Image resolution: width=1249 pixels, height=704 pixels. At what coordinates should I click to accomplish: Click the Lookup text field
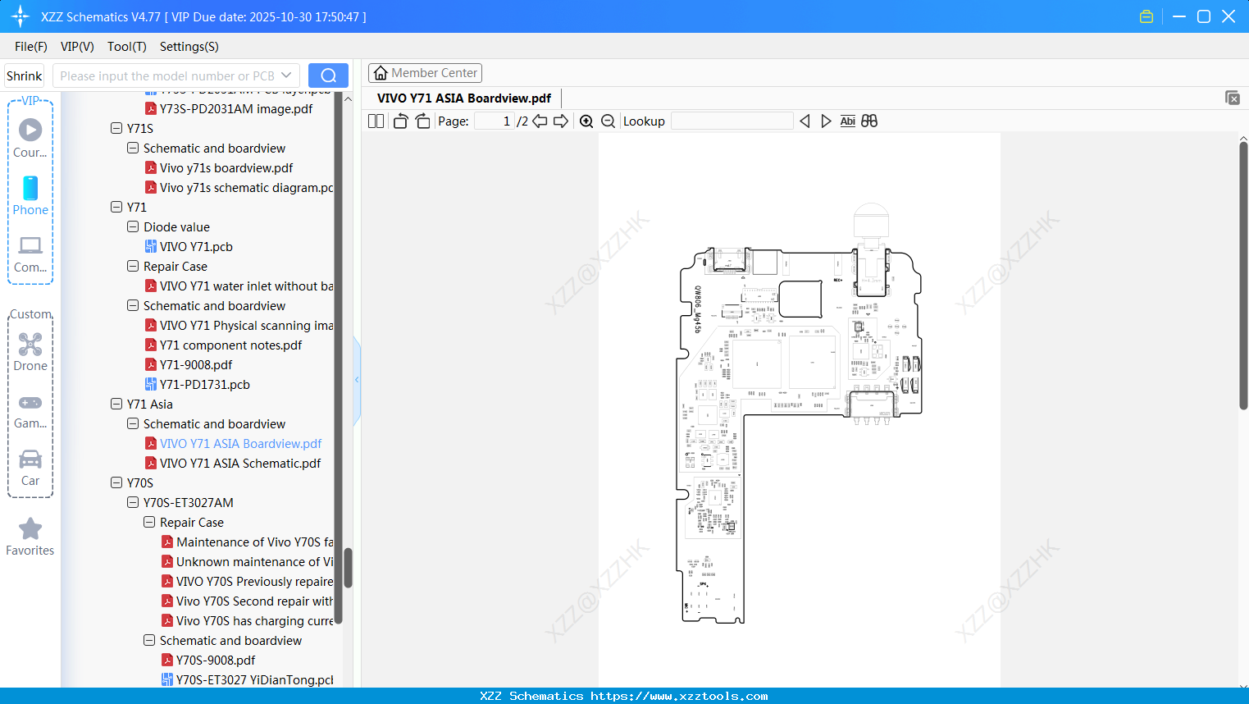click(x=732, y=121)
